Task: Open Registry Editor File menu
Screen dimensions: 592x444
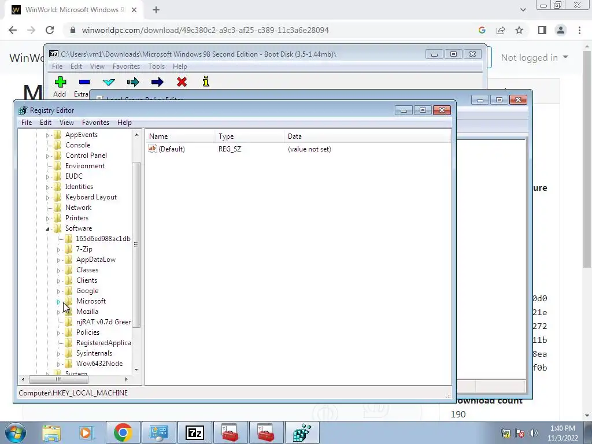Action: point(27,123)
